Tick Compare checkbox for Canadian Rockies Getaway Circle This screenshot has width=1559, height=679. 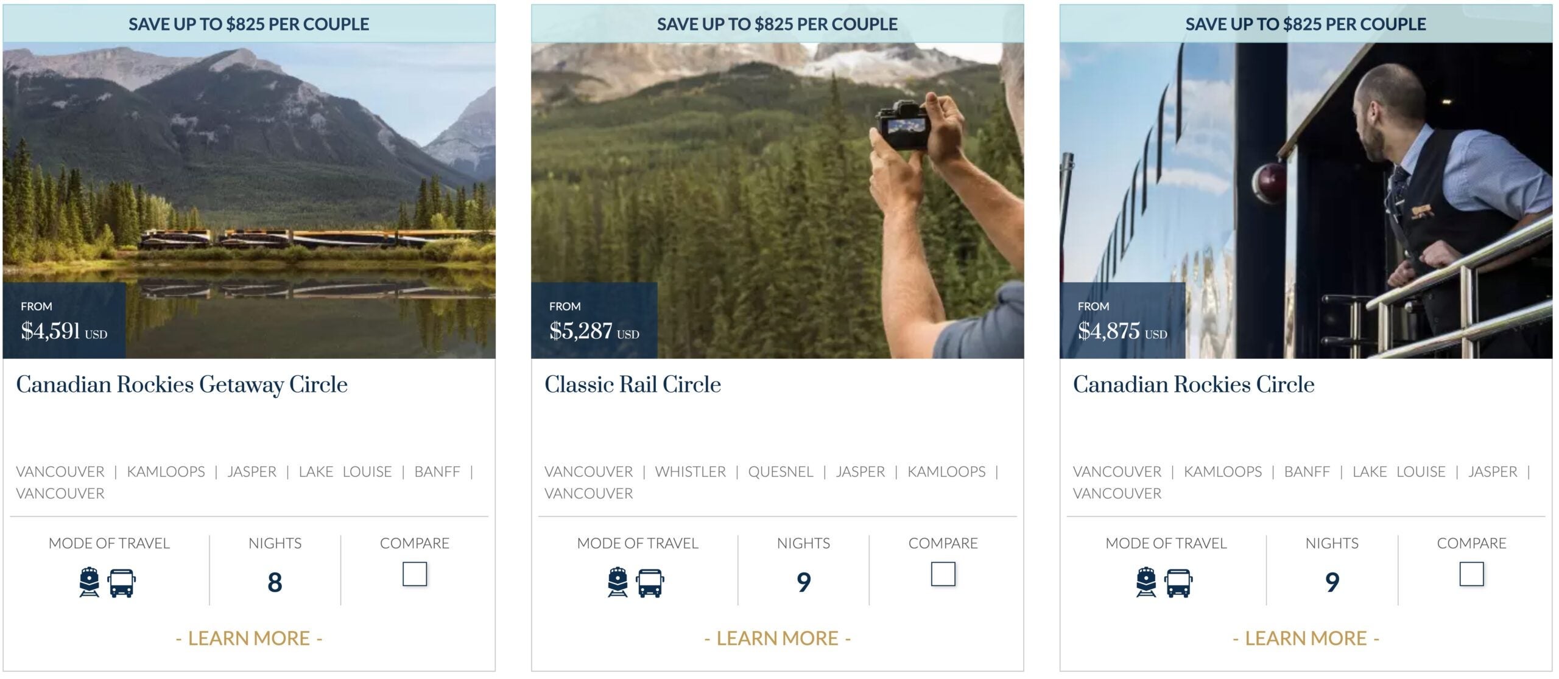click(415, 574)
